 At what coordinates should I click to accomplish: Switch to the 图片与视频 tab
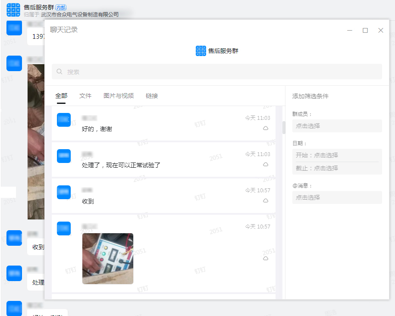point(119,96)
